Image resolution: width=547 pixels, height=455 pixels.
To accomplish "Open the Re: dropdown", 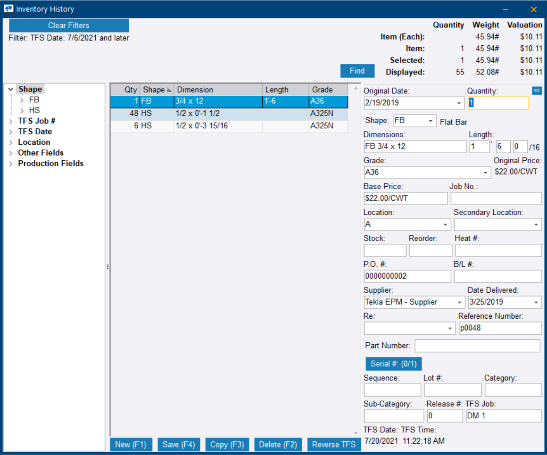I will (x=450, y=328).
